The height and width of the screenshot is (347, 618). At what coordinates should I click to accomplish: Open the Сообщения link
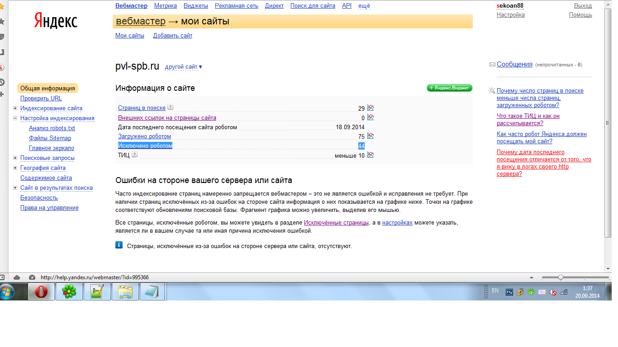[514, 64]
